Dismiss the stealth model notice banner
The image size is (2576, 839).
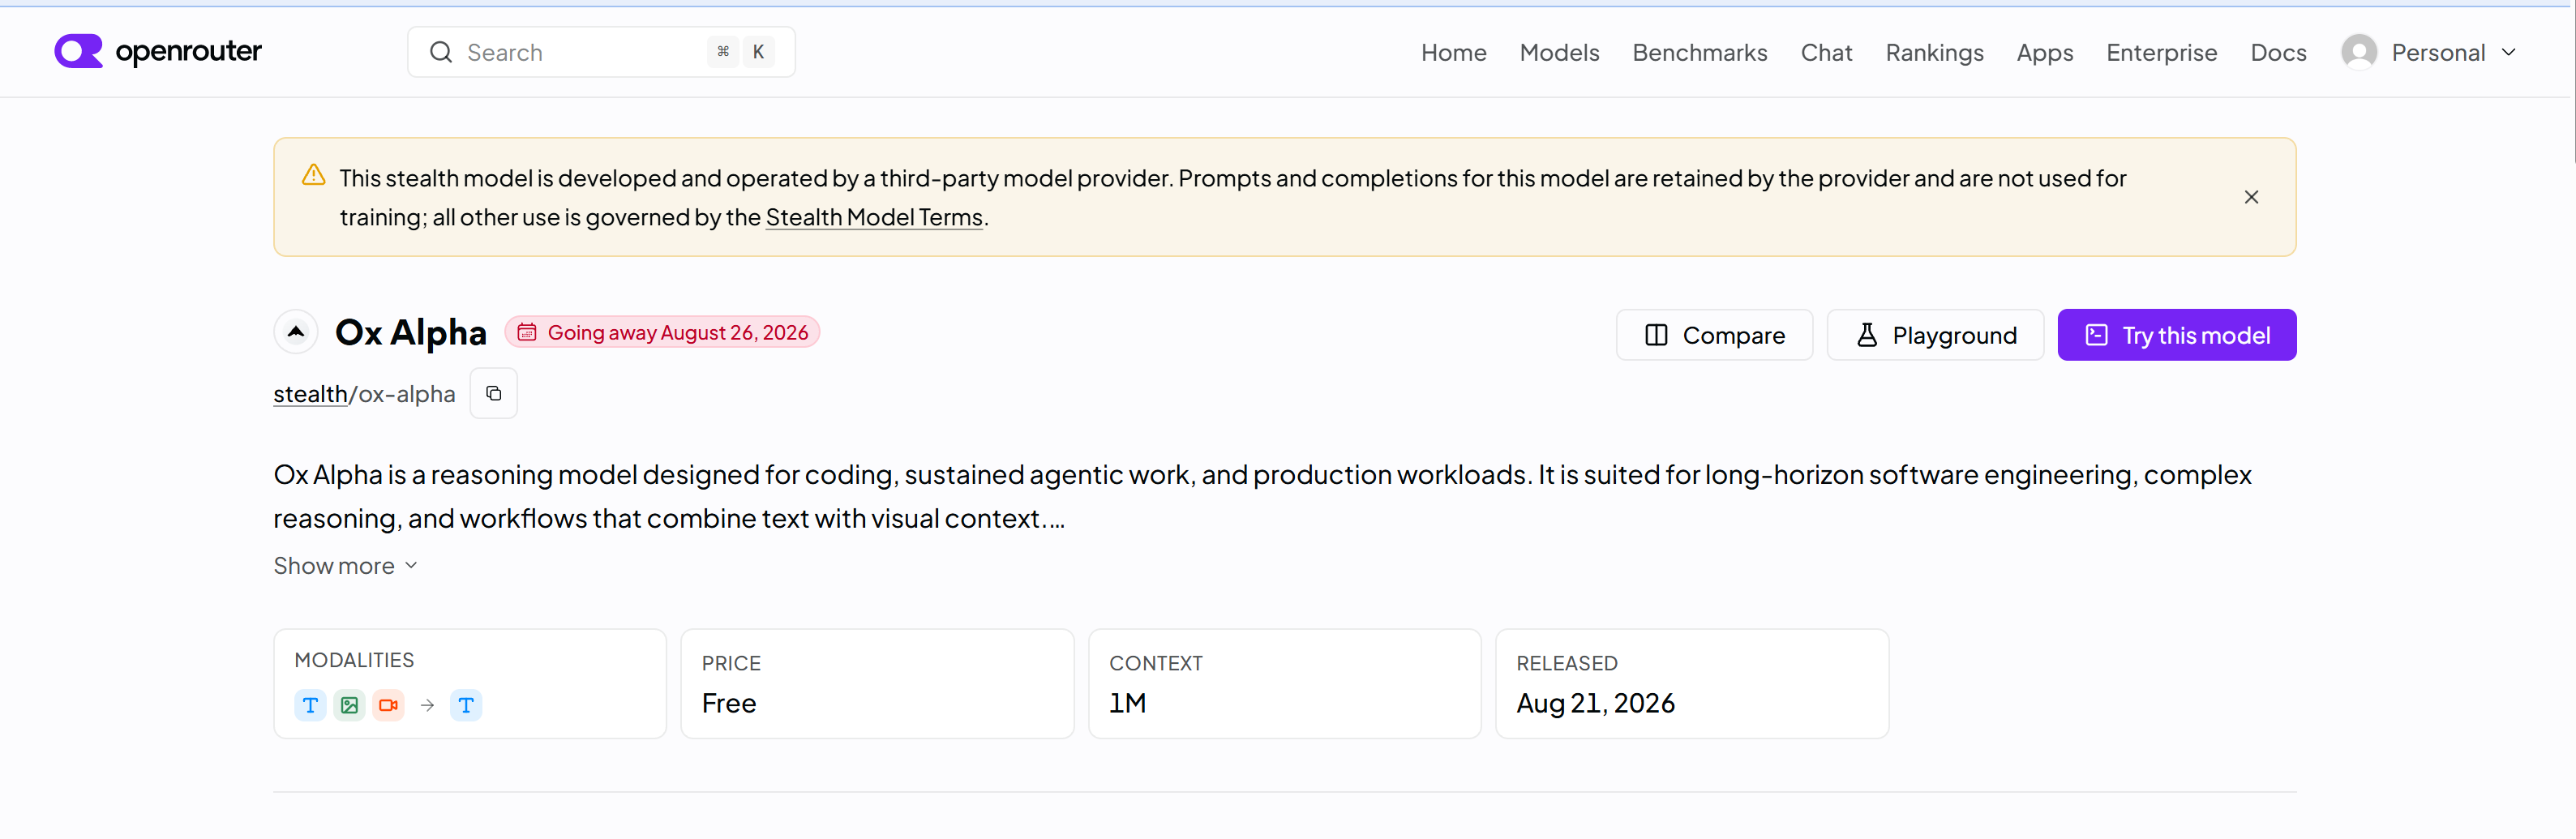[2251, 197]
